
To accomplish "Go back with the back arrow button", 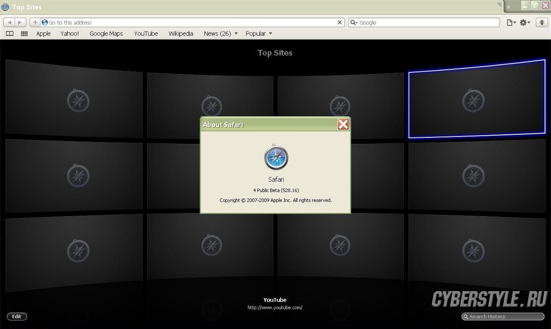I will [x=9, y=22].
